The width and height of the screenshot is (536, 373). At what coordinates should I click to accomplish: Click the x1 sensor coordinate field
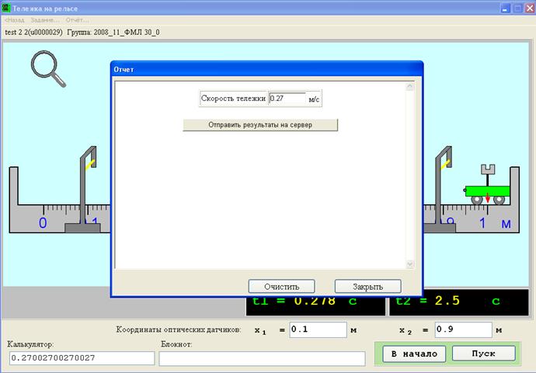click(318, 329)
